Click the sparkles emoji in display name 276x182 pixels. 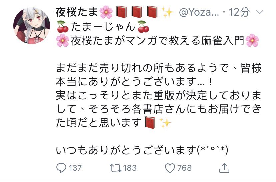[x=167, y=12]
